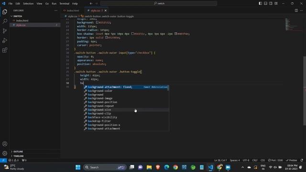Screen dimensions: 306x172
Task: Open customize layout icon
Action: tap(276, 3)
